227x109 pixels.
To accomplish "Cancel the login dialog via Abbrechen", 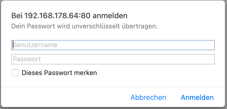I will (148, 98).
